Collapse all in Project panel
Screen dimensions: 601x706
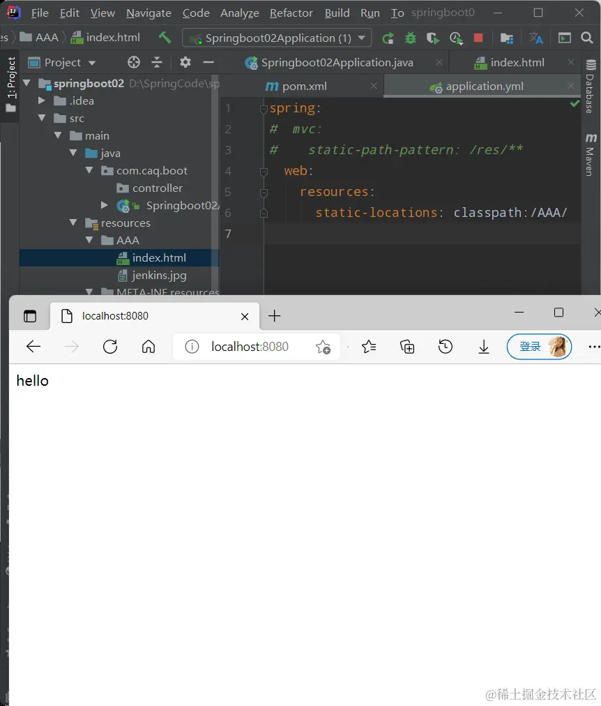tap(157, 62)
